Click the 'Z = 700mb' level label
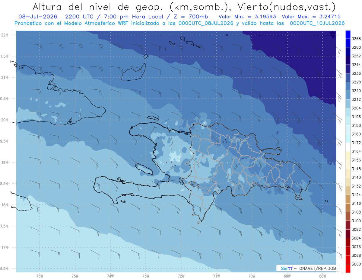 click(190, 17)
